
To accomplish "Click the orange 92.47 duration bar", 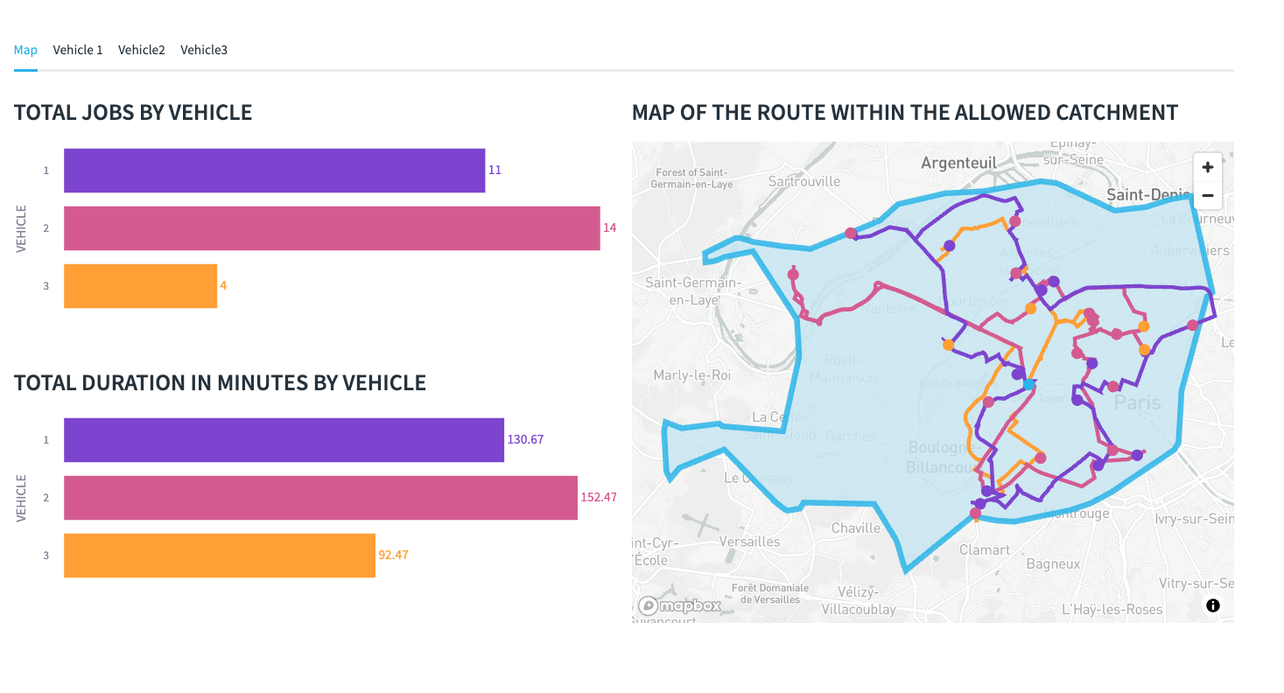I will tap(220, 556).
